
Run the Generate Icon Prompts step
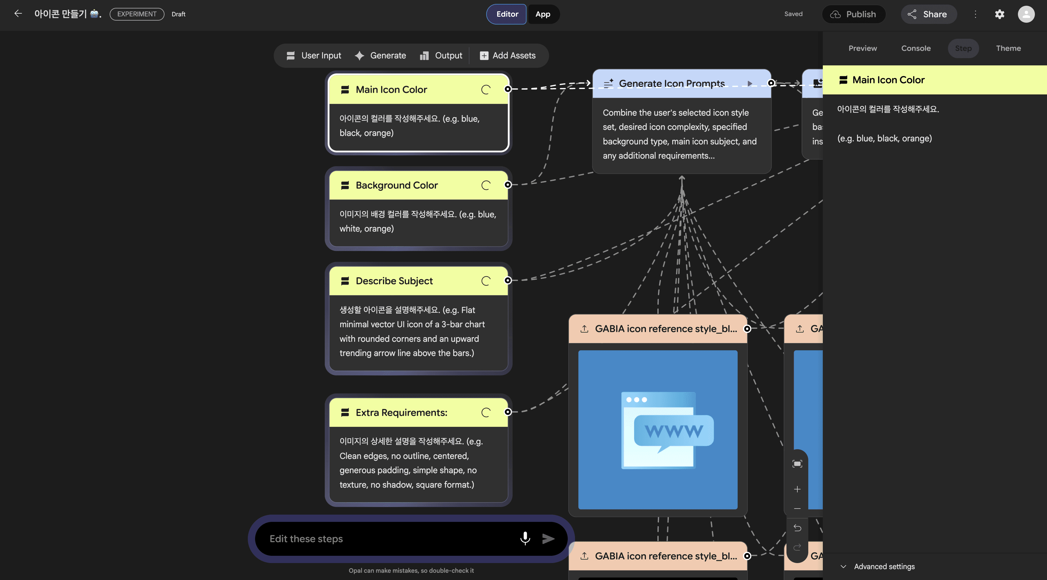[750, 84]
